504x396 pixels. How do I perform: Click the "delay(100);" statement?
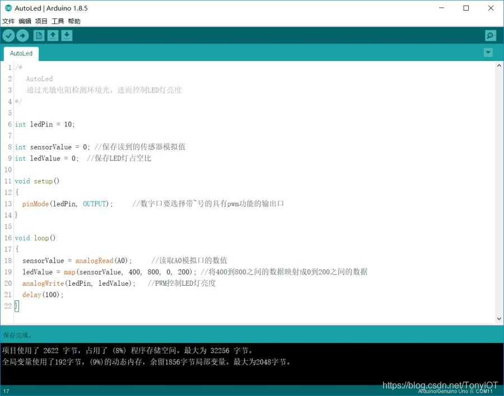pyautogui.click(x=43, y=295)
